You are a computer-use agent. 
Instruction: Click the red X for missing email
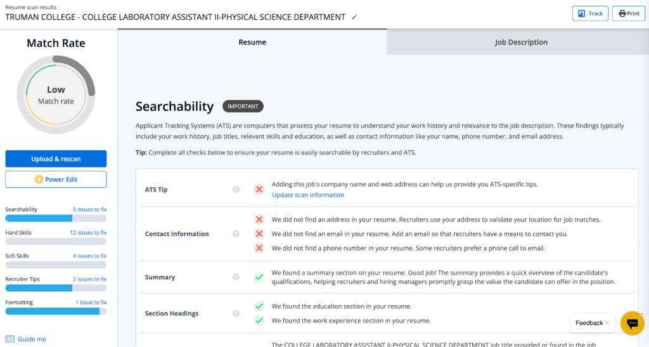click(x=259, y=233)
